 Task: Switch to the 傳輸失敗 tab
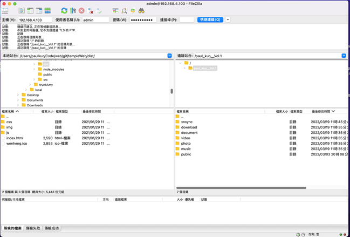[33, 228]
